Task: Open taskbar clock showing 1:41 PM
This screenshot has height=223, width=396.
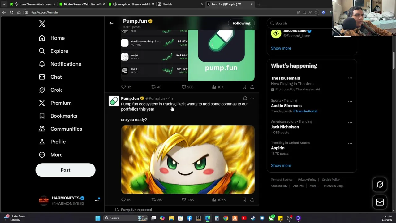Action: 387,218
